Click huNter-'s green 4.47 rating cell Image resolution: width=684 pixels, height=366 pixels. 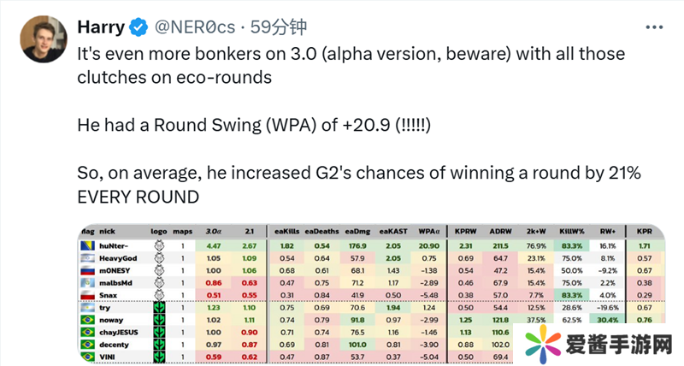point(214,245)
